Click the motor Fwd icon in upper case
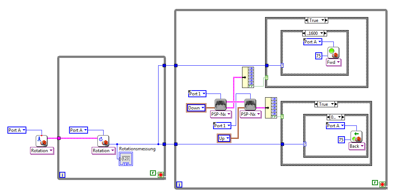This screenshot has width=398, height=193. pyautogui.click(x=333, y=53)
